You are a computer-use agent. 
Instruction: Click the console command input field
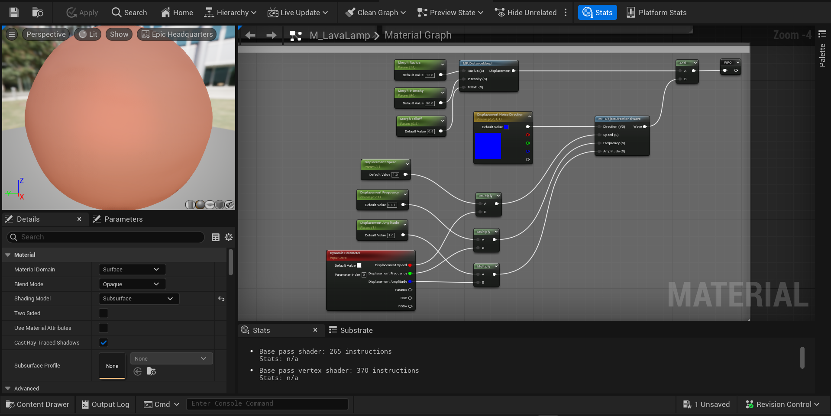pyautogui.click(x=267, y=403)
